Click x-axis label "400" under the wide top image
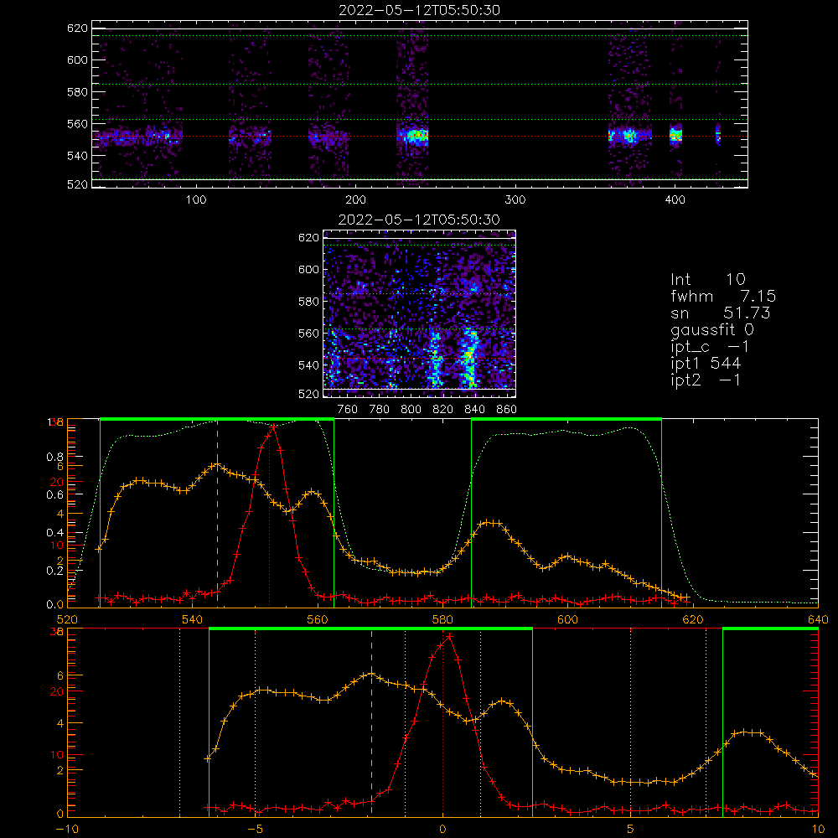Image resolution: width=838 pixels, height=838 pixels. coord(675,200)
